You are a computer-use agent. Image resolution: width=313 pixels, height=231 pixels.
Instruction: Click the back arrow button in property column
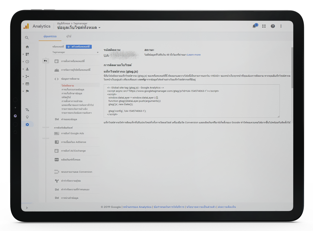[45, 61]
